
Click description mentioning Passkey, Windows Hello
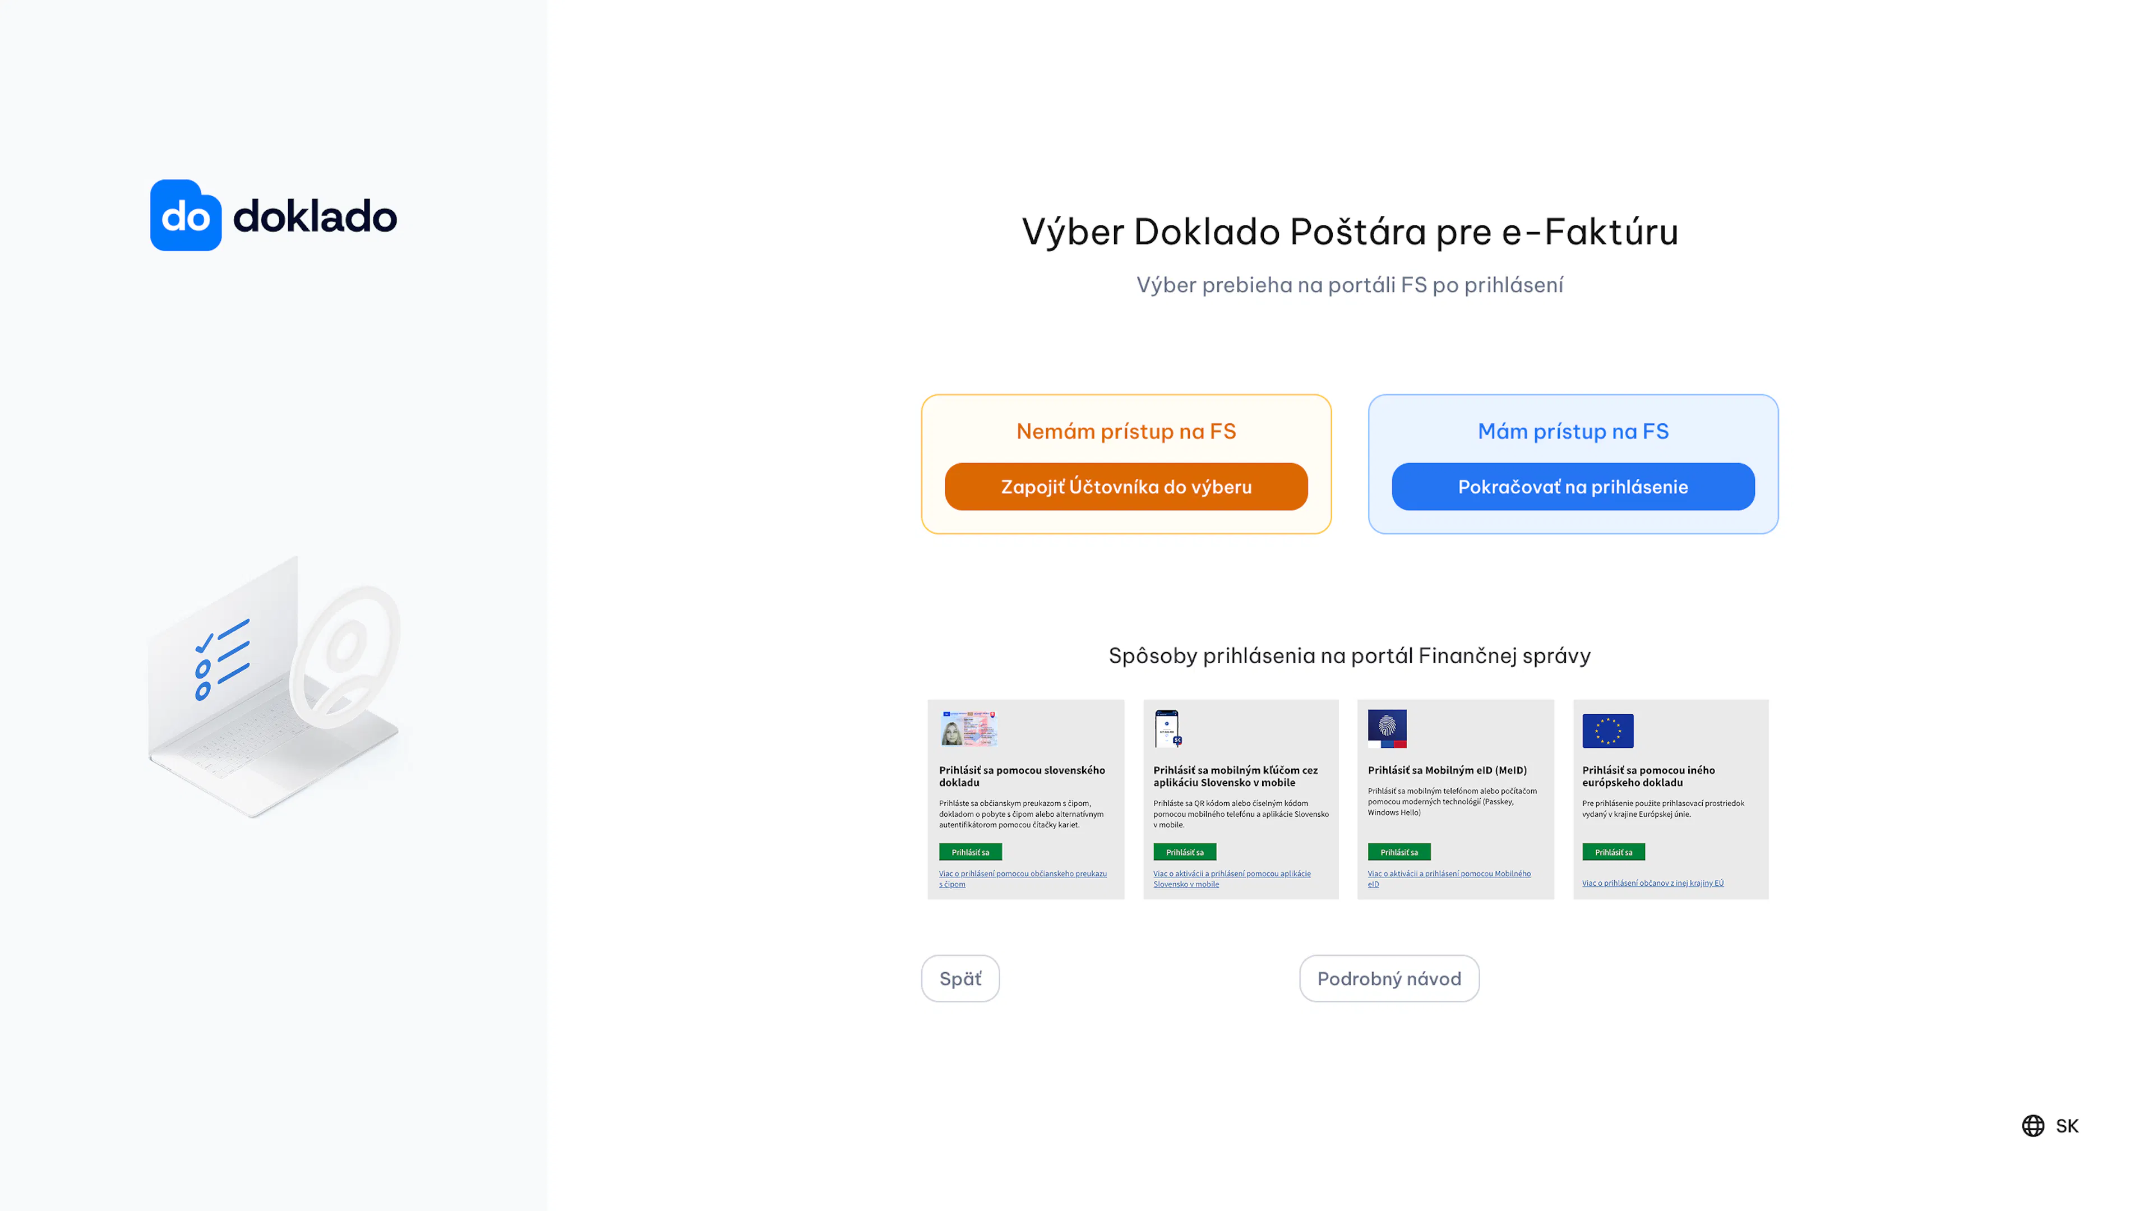click(1453, 802)
